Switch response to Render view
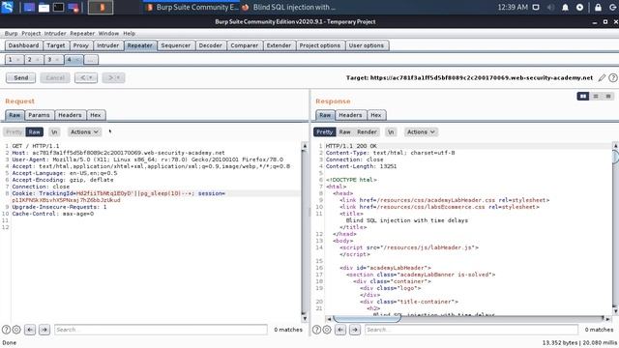 coord(367,131)
